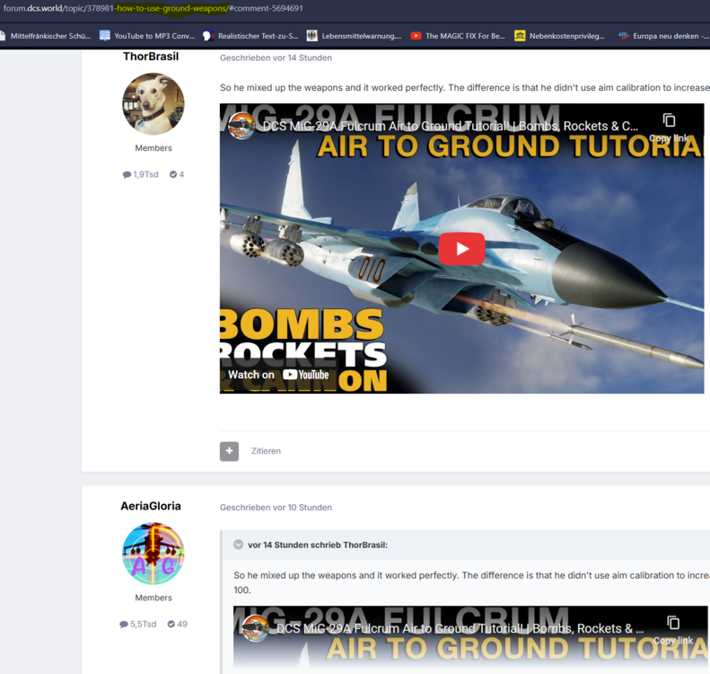Click Members label under AeriaGloria

(x=153, y=598)
